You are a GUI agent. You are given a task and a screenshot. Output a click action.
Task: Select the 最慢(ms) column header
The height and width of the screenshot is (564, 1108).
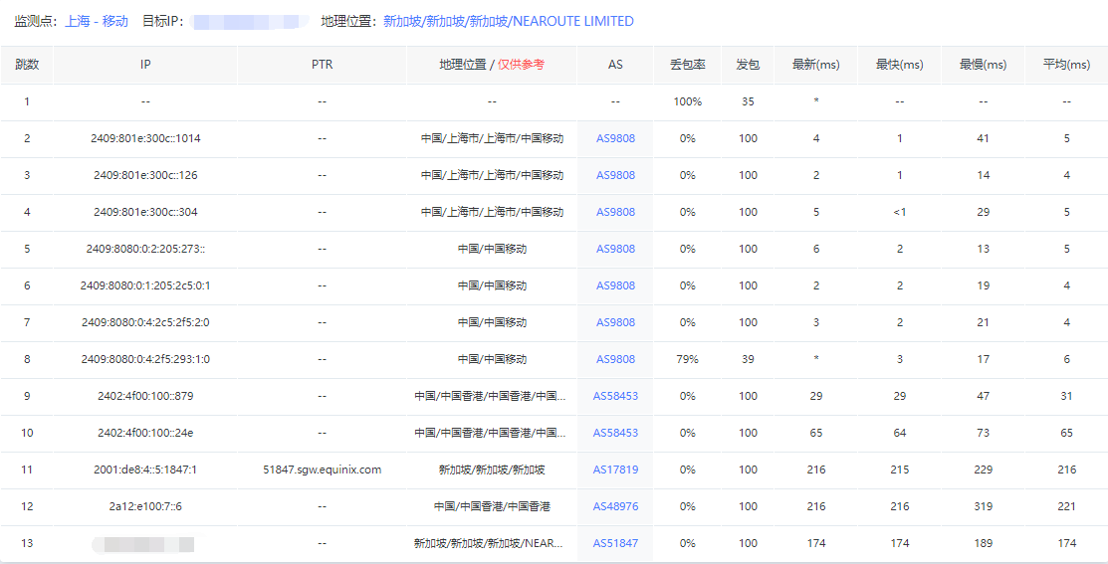tap(983, 65)
